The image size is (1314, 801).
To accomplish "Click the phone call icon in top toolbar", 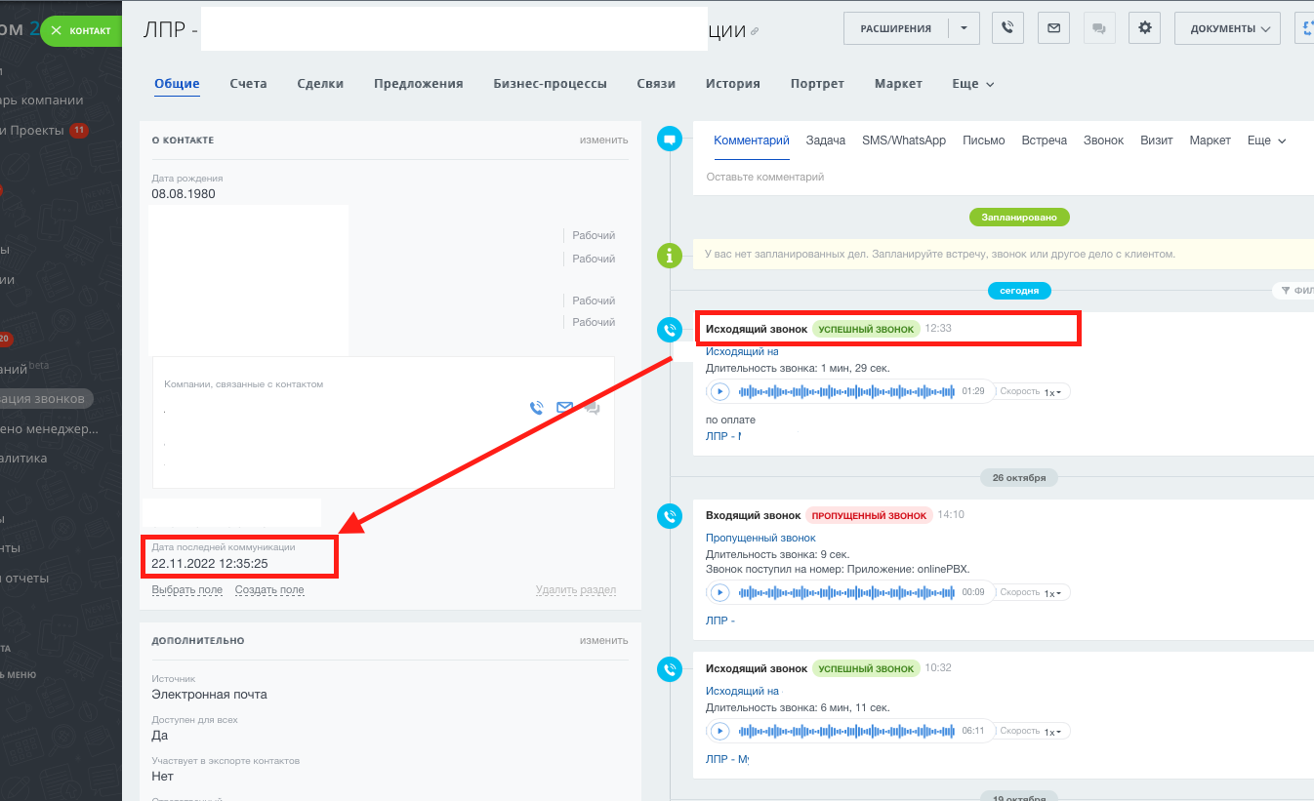I will click(1007, 28).
